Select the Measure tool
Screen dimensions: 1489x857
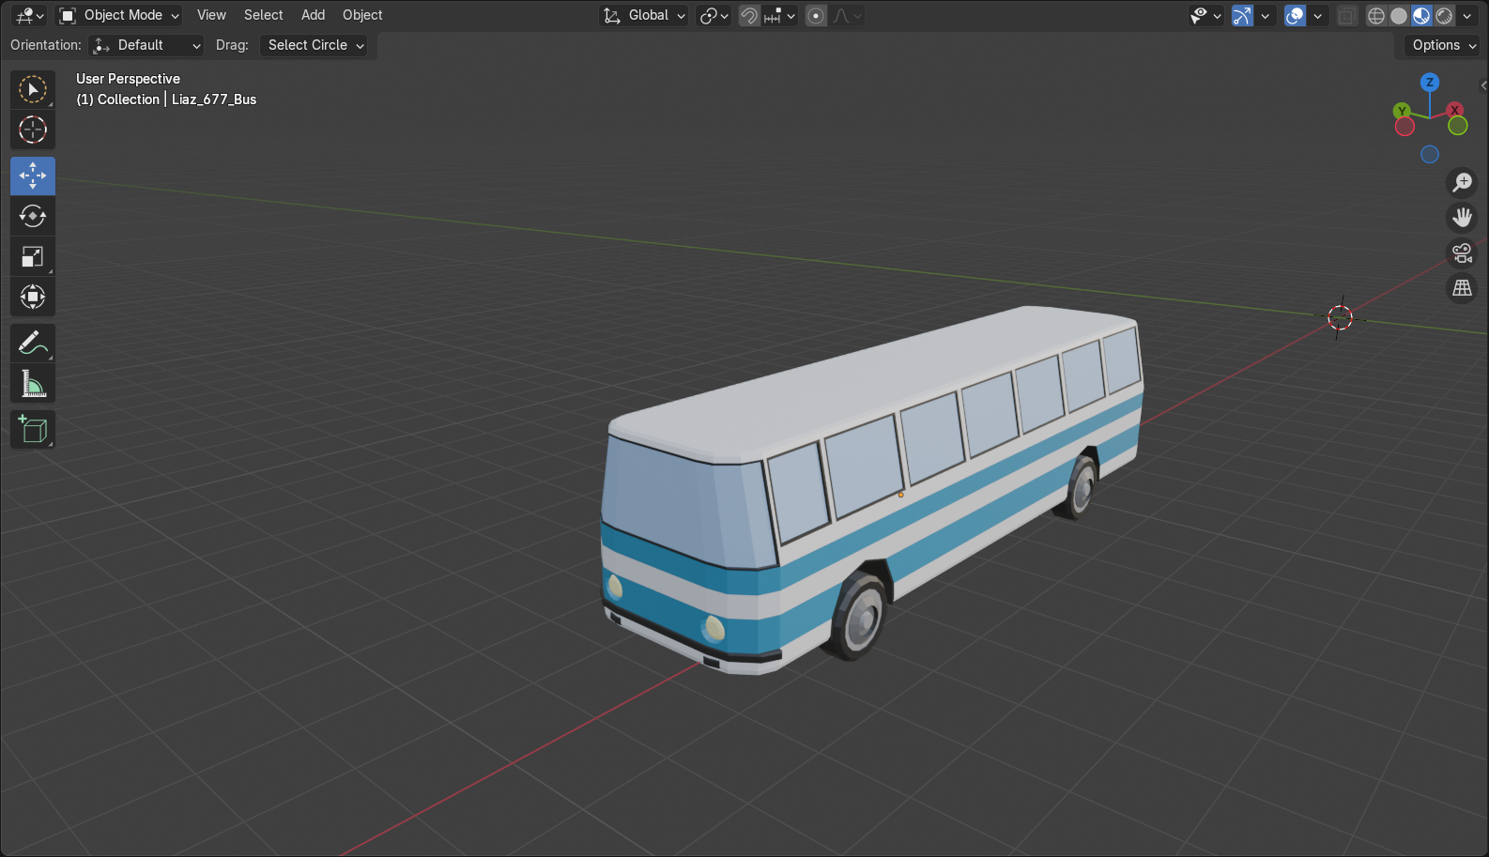pos(33,383)
